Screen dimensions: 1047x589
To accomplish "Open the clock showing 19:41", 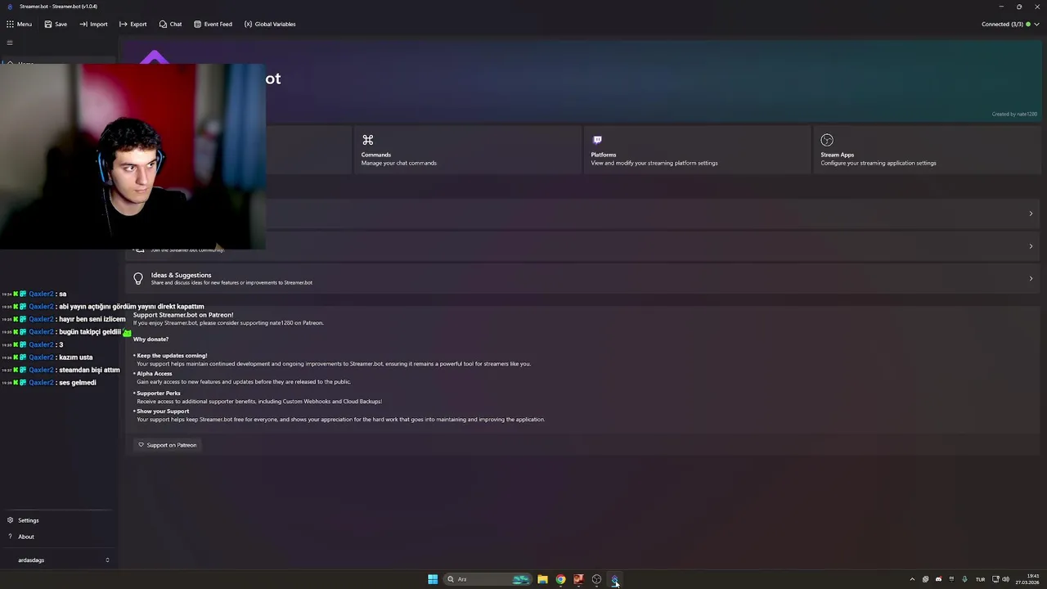I will (1027, 579).
